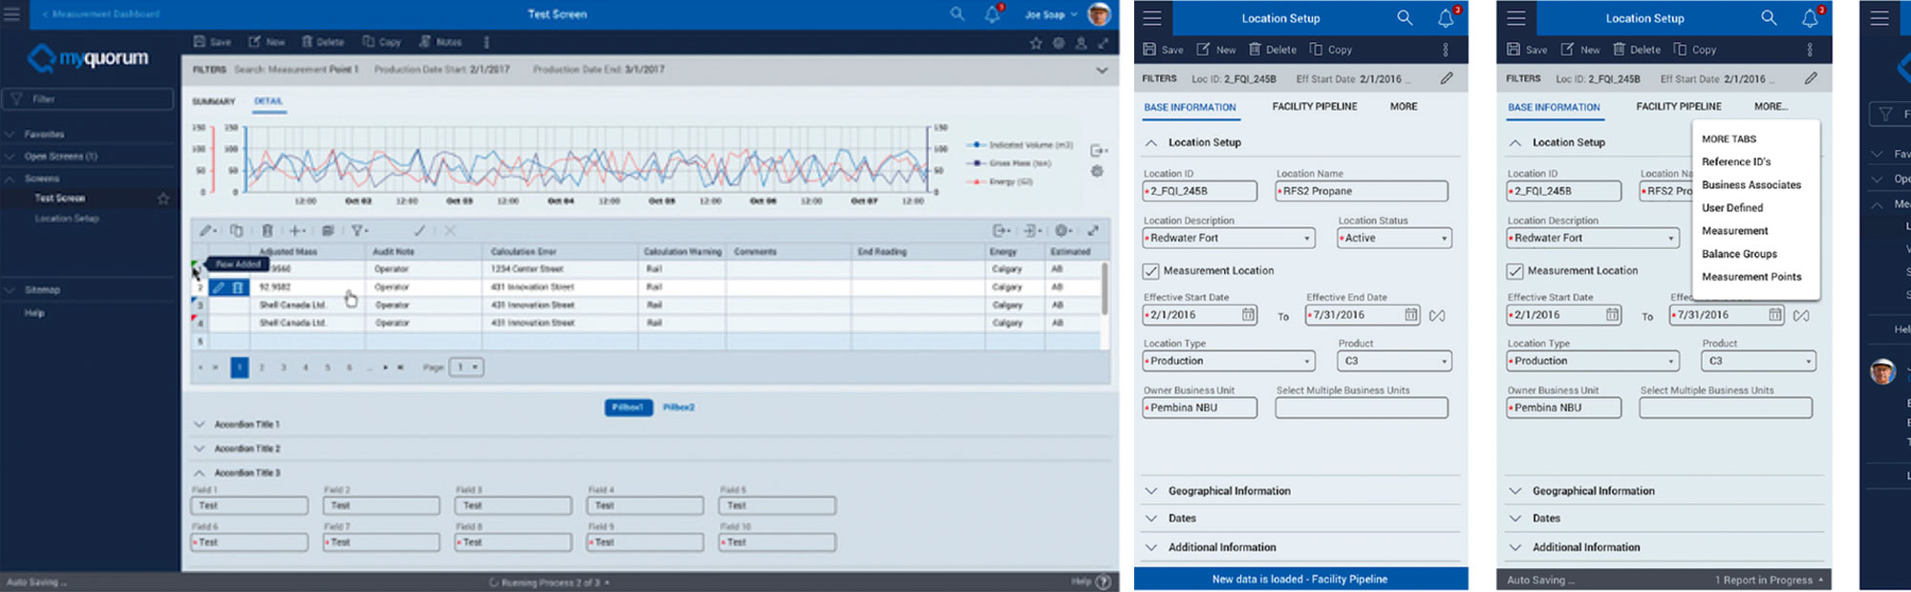Viewport: 1911px width, 592px height.
Task: Click the Notes icon in Test Screen toolbar
Action: [425, 42]
